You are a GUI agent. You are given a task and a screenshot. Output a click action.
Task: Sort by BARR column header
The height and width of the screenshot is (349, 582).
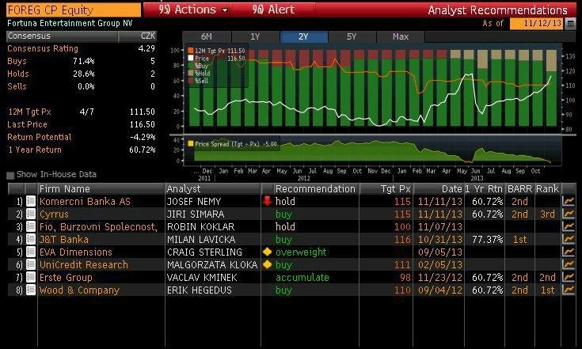coord(519,189)
